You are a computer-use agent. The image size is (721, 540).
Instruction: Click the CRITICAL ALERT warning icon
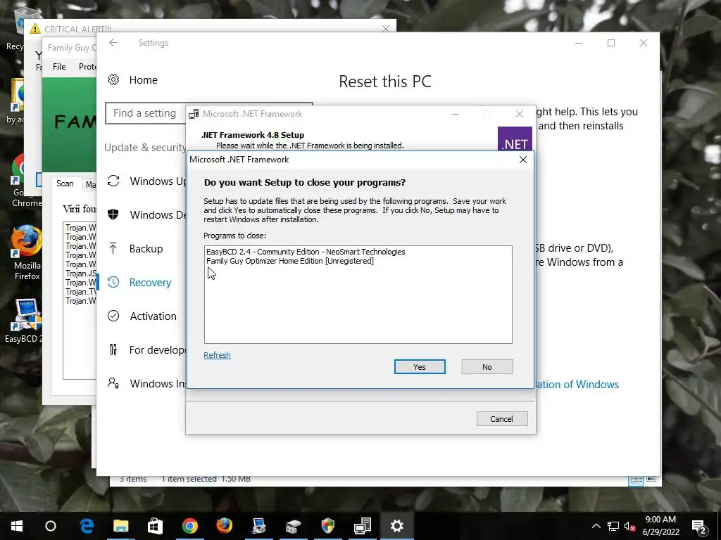[x=35, y=29]
